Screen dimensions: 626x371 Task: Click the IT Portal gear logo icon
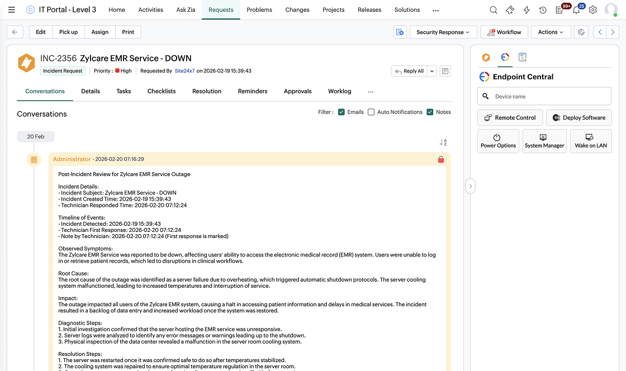pos(30,9)
